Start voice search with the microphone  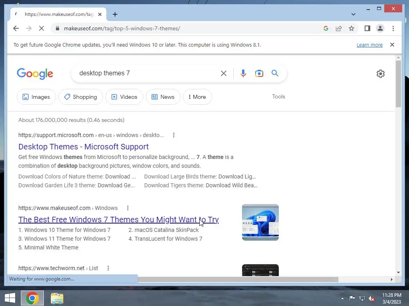243,73
